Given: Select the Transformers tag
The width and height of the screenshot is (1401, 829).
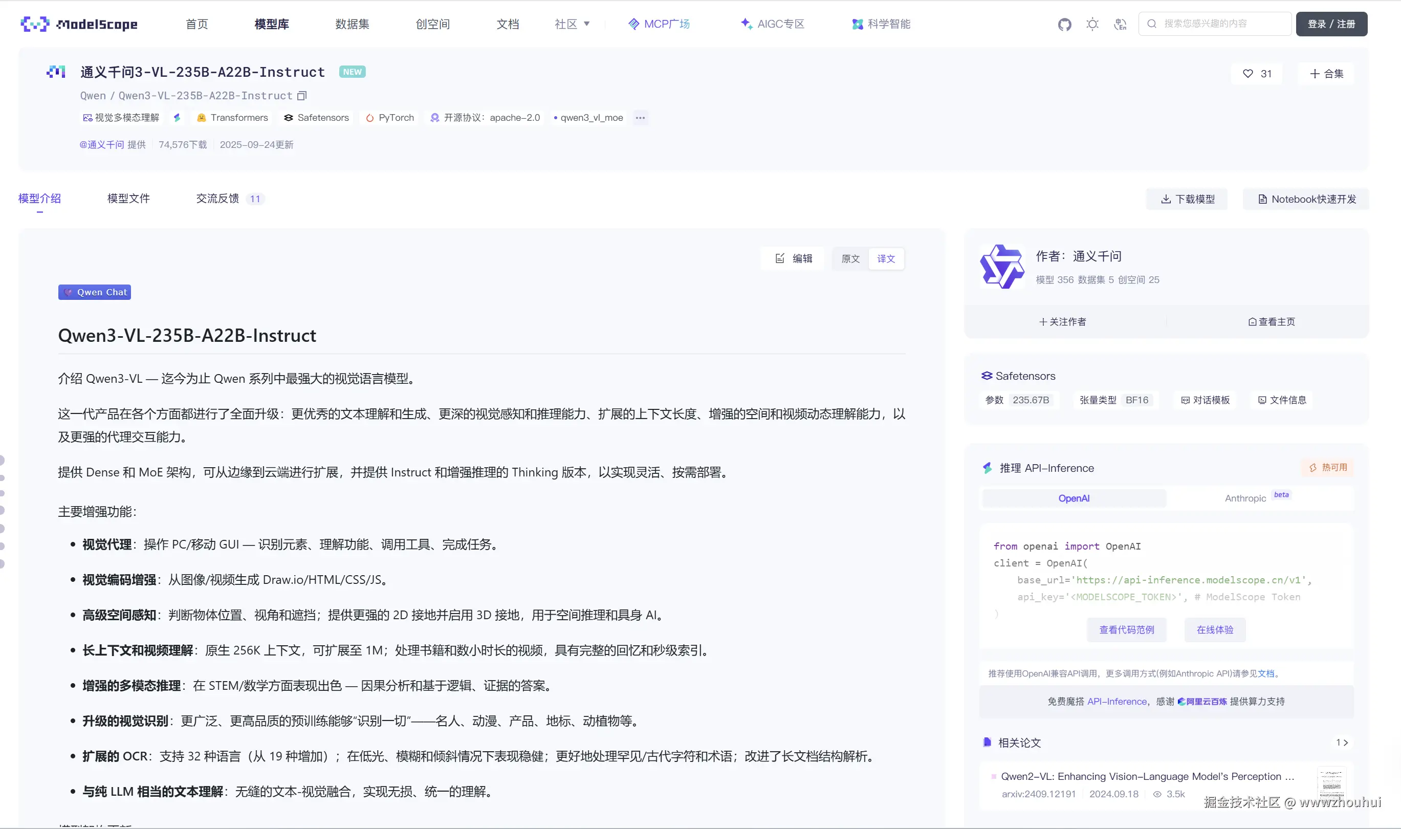Looking at the screenshot, I should [x=232, y=117].
